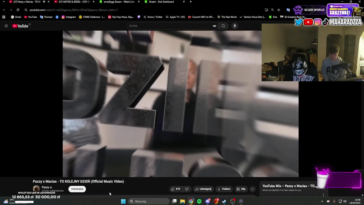364x205 pixels.
Task: Open Spotify from the taskbar
Action: tap(199, 201)
